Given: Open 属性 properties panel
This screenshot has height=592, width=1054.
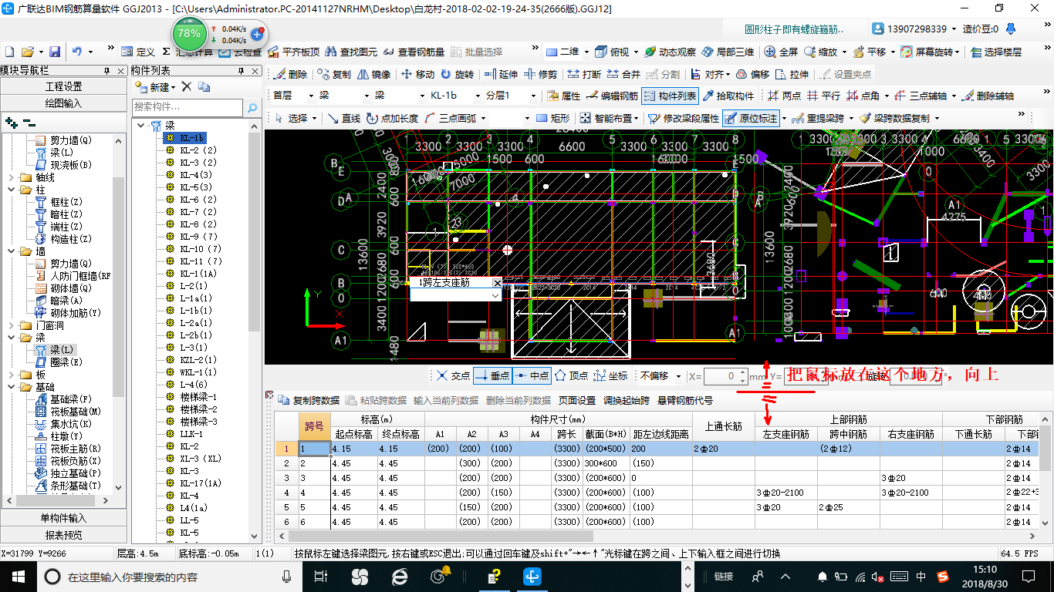Looking at the screenshot, I should click(563, 96).
